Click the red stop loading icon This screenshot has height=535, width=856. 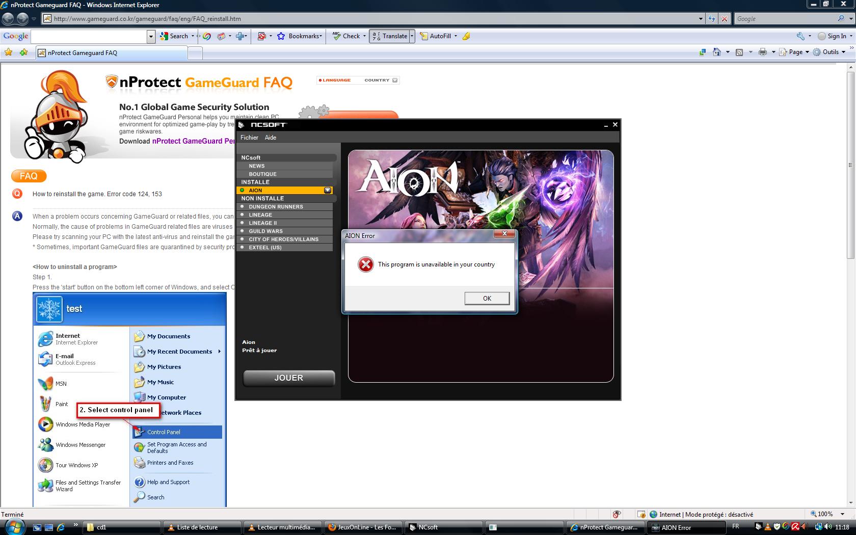[725, 19]
